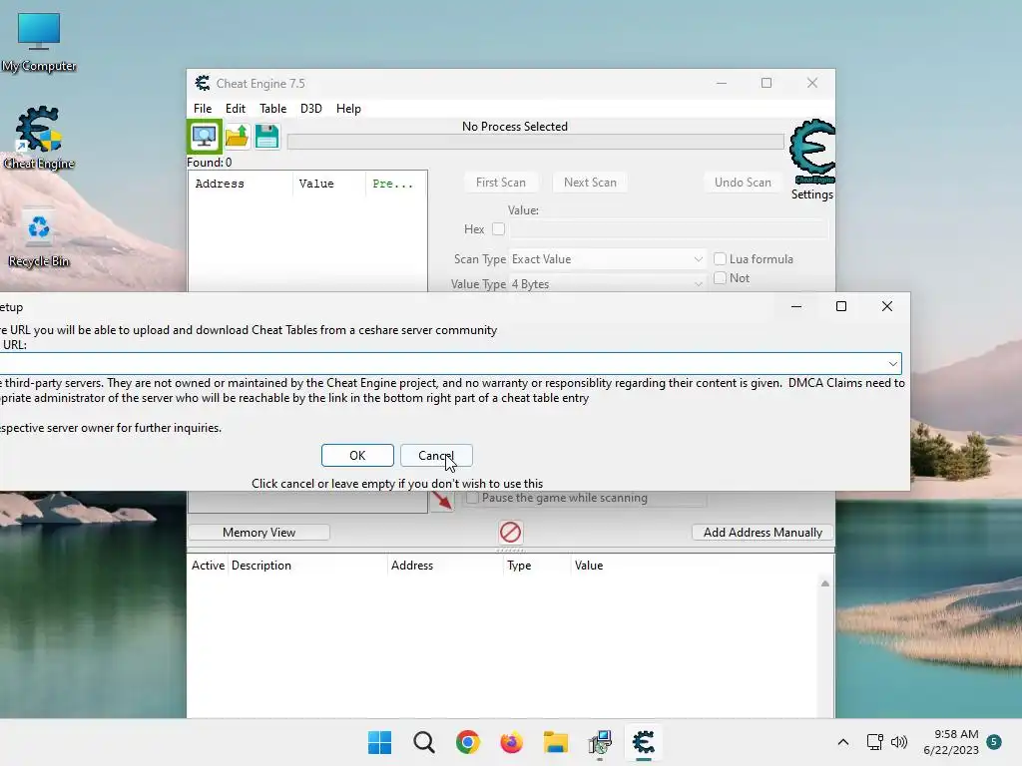The image size is (1022, 766).
Task: Click the Next Scan button
Action: [590, 183]
